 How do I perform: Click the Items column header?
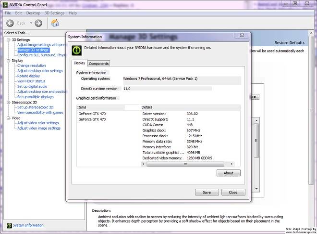click(100, 107)
